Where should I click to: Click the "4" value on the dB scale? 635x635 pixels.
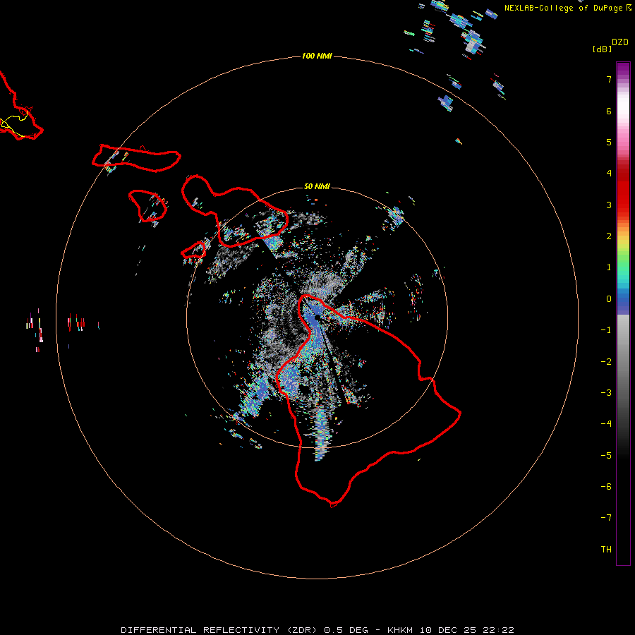(x=609, y=174)
